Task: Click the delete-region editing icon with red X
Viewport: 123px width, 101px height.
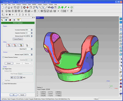Action: click(9, 45)
